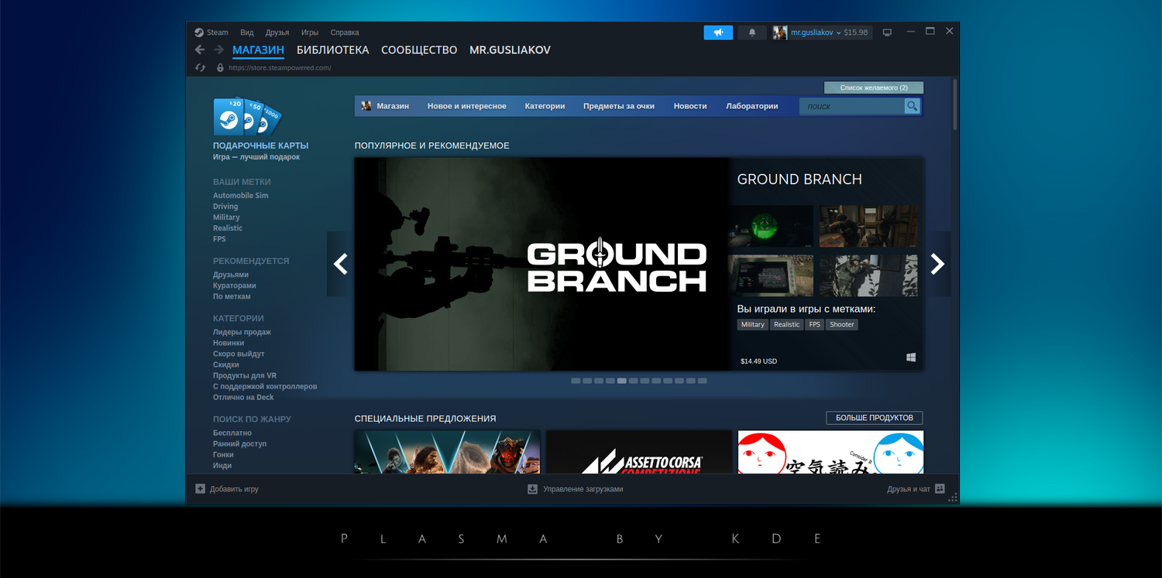Click the page vertical scrollbar
Screen dimensions: 1162x578
coord(955,104)
